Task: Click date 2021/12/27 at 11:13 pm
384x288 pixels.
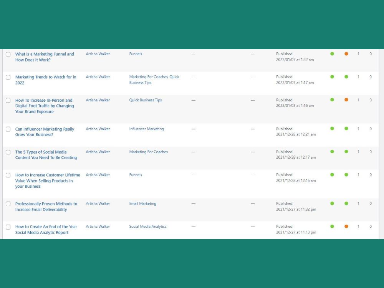Action: tap(296, 232)
